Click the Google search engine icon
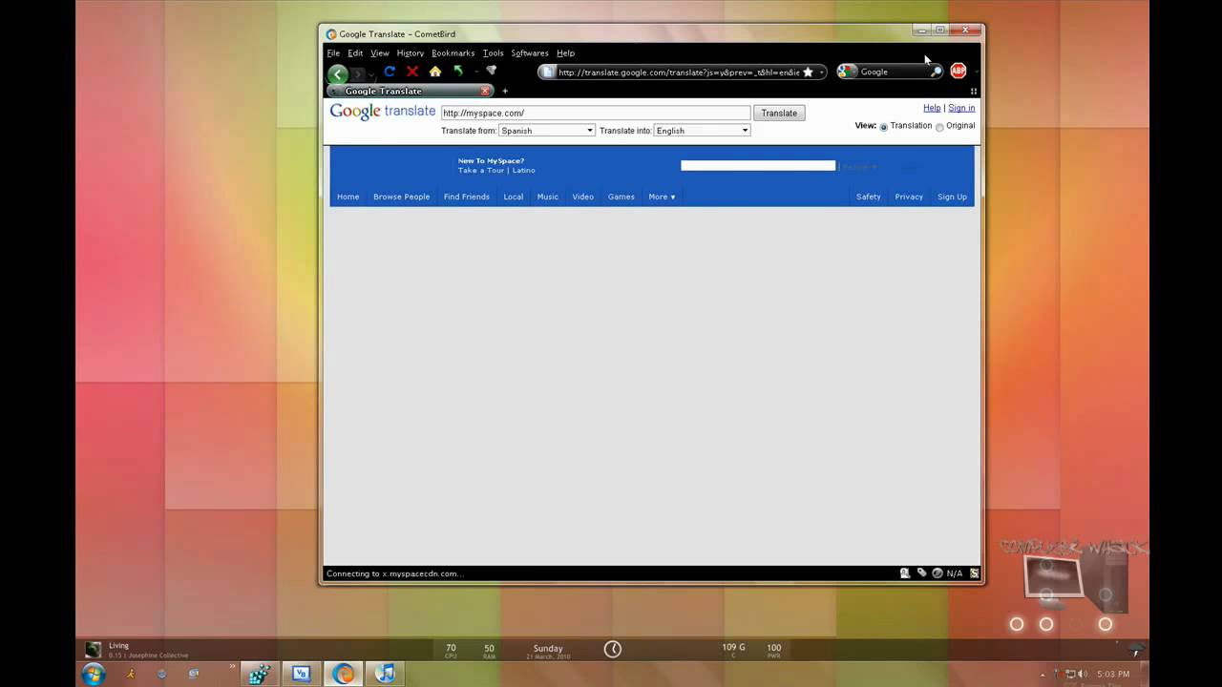This screenshot has height=687, width=1222. click(845, 72)
